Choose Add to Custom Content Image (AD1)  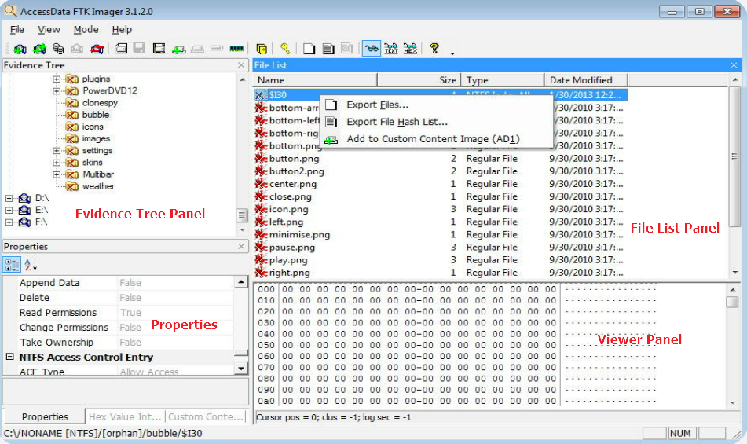(437, 139)
